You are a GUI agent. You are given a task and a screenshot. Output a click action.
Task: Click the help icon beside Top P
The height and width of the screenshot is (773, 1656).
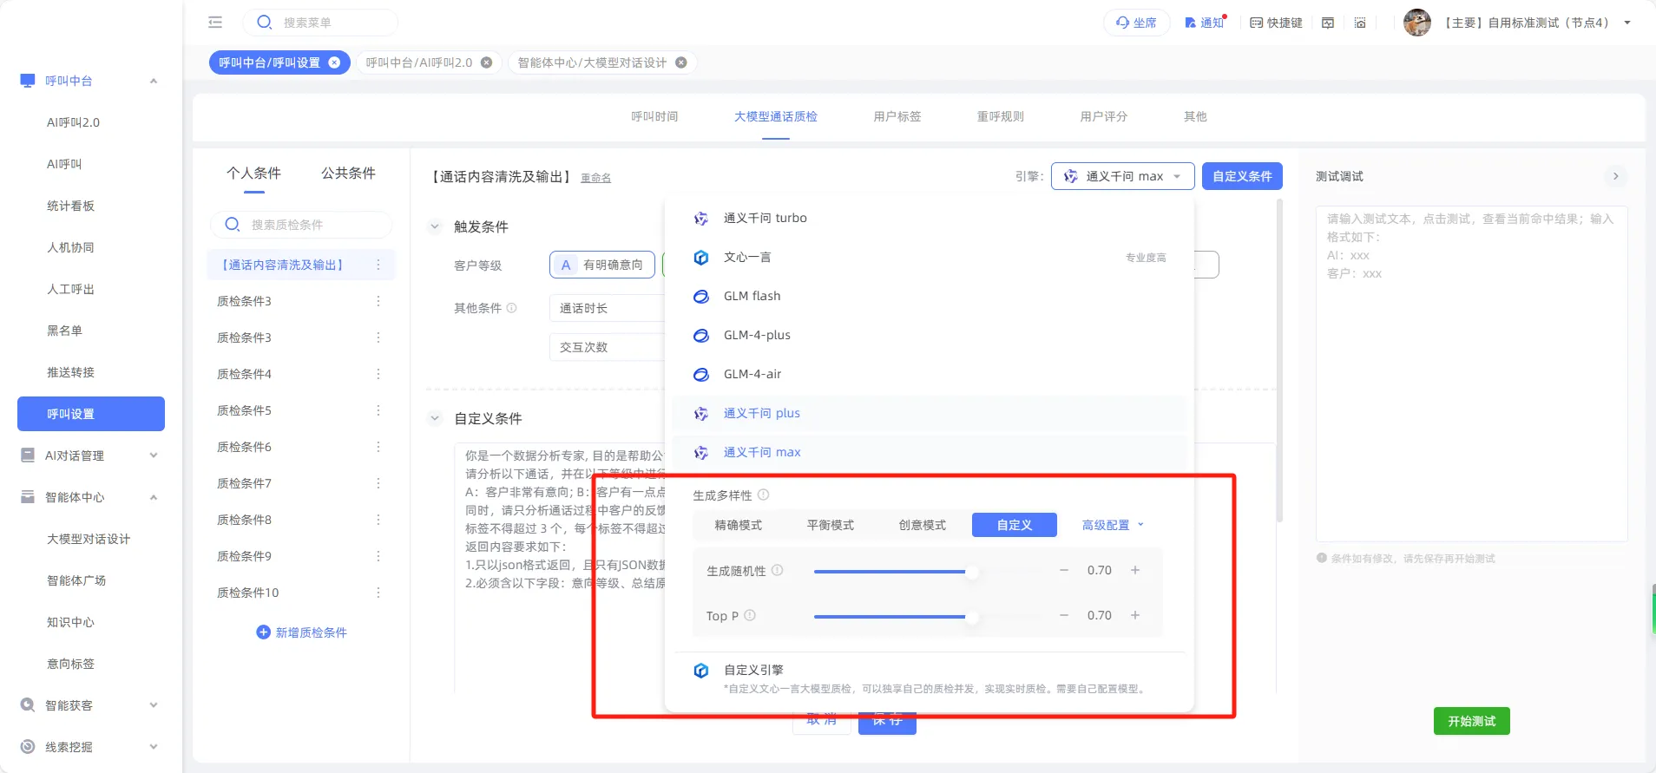point(750,615)
